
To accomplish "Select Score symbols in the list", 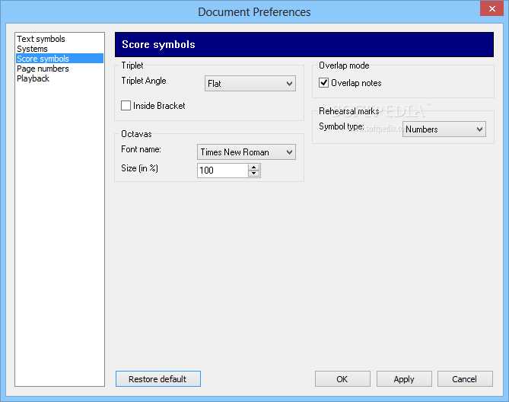I will coord(43,59).
